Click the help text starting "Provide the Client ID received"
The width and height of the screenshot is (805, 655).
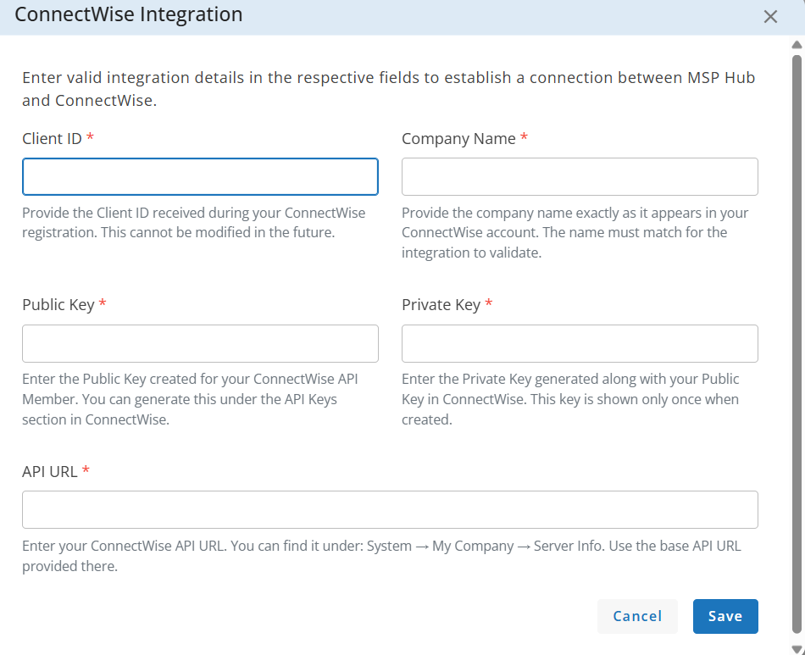tap(194, 222)
